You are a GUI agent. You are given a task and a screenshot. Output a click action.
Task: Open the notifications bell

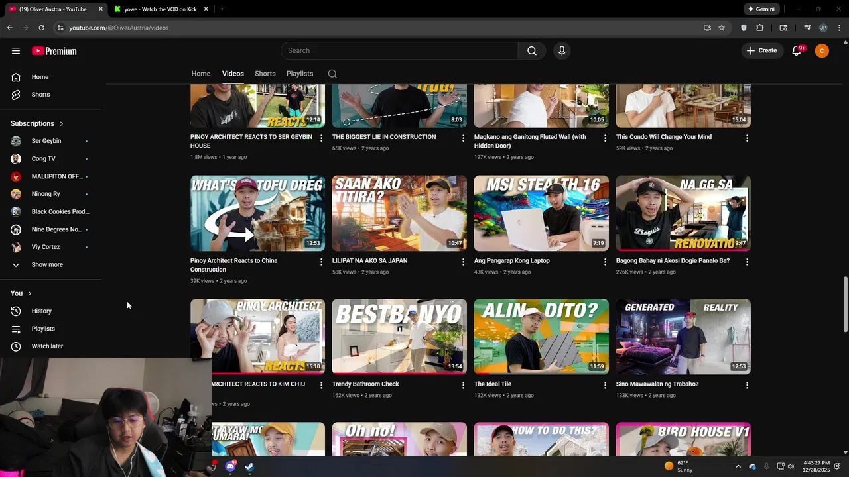[x=797, y=51]
